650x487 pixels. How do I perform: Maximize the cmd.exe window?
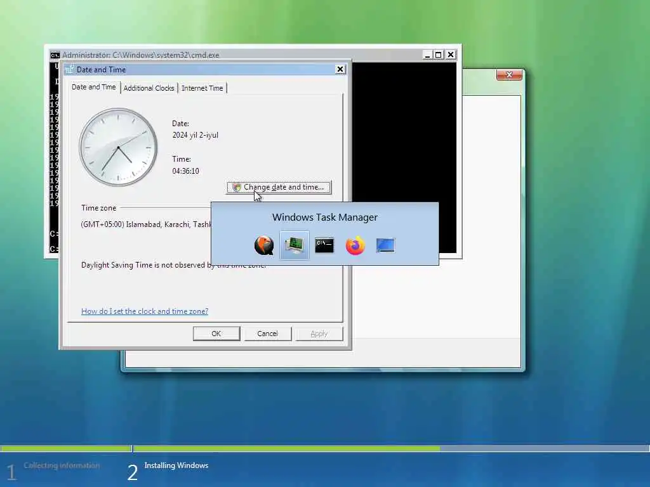point(439,55)
